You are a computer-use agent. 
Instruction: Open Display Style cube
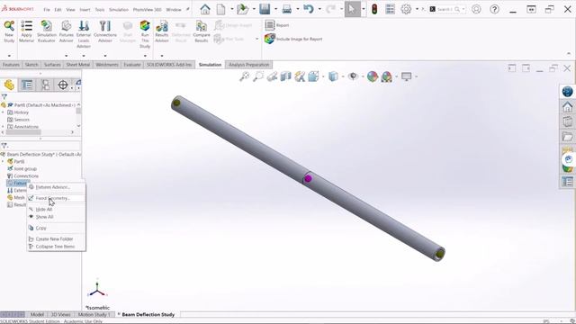coord(333,76)
